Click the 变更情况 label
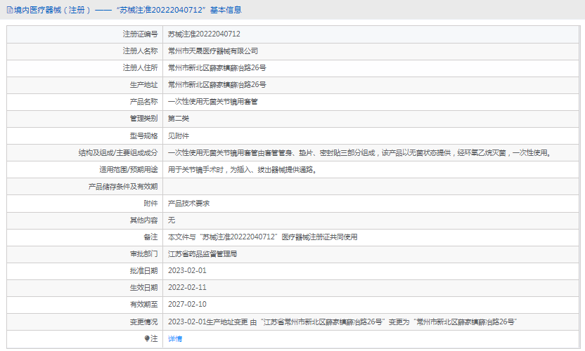The image size is (585, 351). [x=143, y=322]
